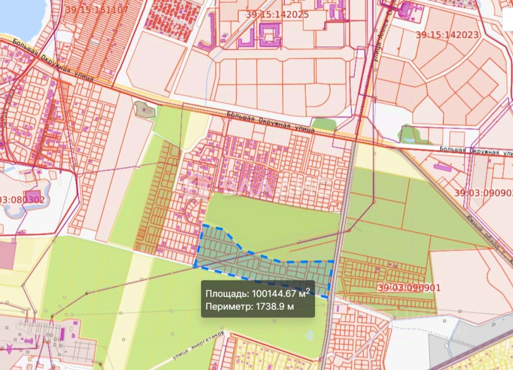Select cadastral block label 39:15:142025
Screen dimensions: 513x370
(x=277, y=15)
